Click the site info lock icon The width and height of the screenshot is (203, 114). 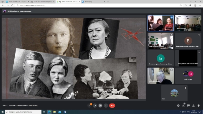18,5
